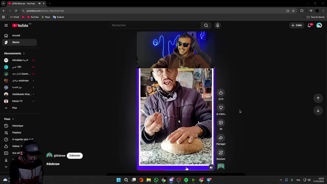Open Playlists in the sidebar
This screenshot has width=327, height=184.
(x=19, y=133)
